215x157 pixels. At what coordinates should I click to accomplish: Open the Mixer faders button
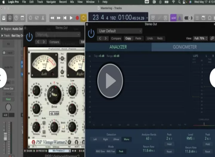click(x=37, y=18)
